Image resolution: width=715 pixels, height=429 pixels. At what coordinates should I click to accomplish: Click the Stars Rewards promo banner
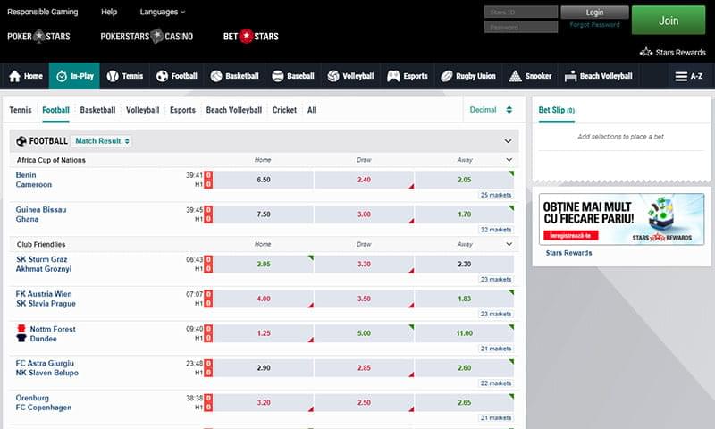click(621, 219)
